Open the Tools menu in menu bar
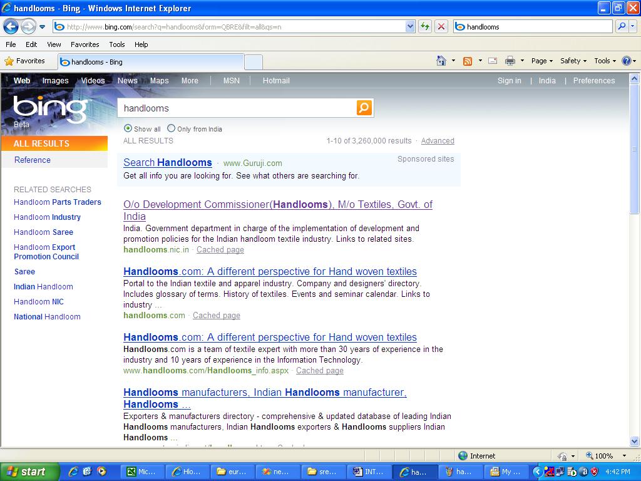 pos(117,44)
